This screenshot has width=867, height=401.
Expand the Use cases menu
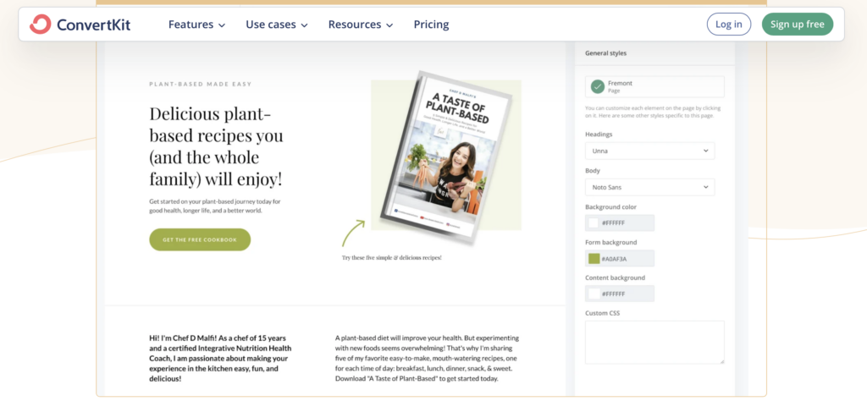pos(276,25)
